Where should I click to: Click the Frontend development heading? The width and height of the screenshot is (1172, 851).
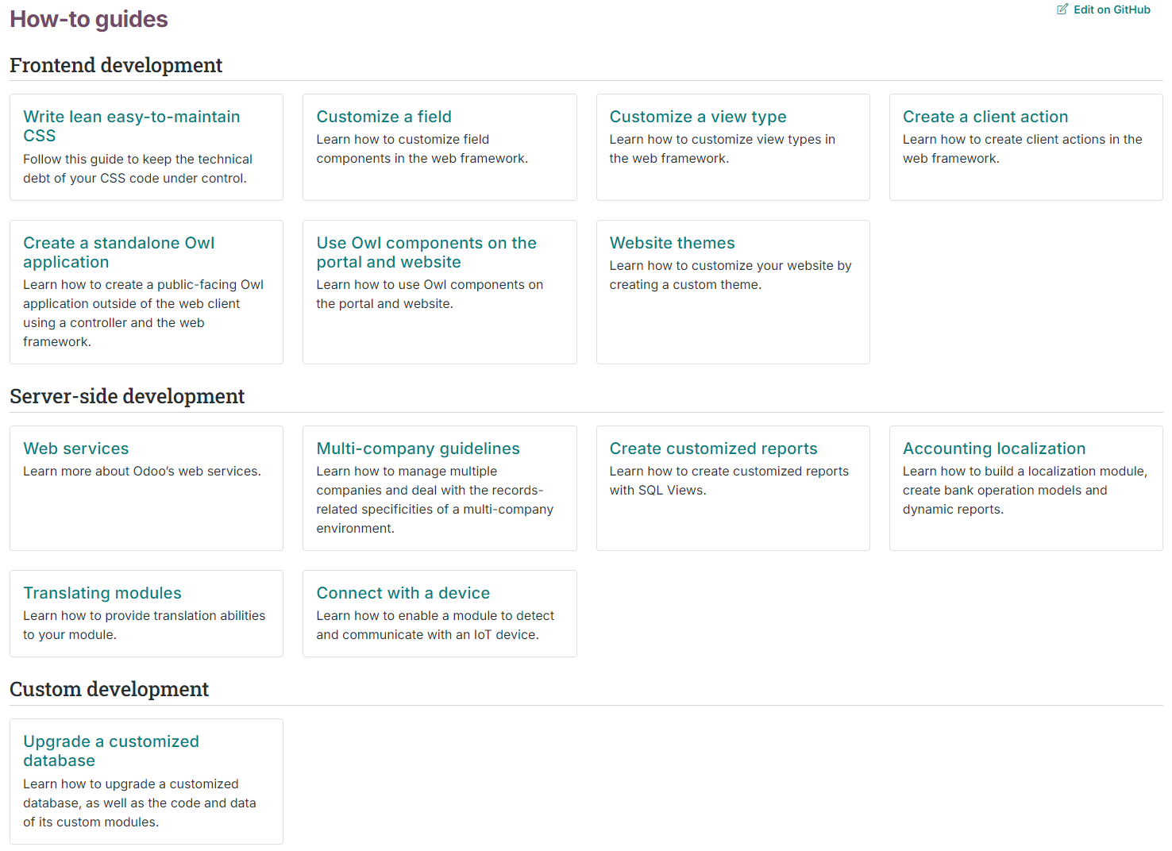(x=116, y=65)
